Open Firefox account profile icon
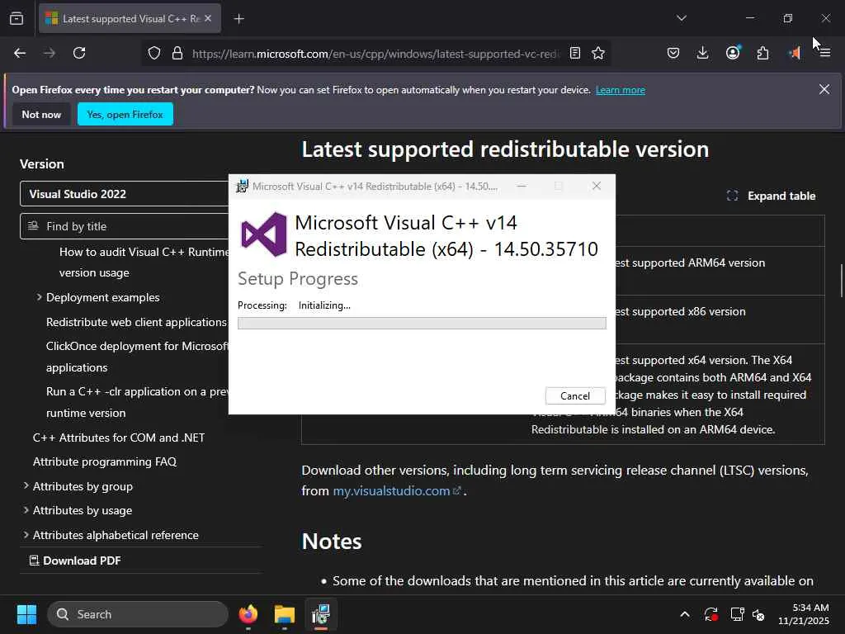 [733, 53]
